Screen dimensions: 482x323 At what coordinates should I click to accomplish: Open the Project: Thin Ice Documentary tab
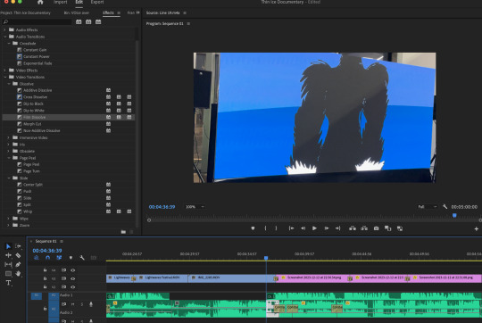point(26,12)
